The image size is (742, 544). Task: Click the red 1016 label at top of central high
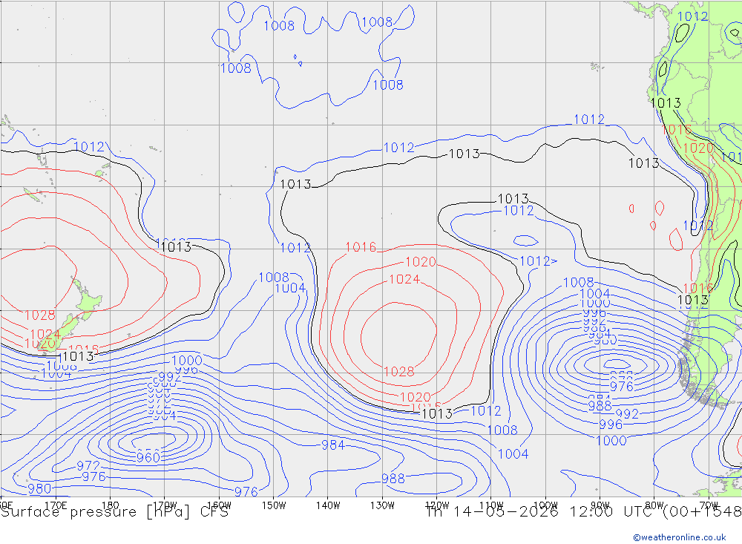click(x=361, y=247)
